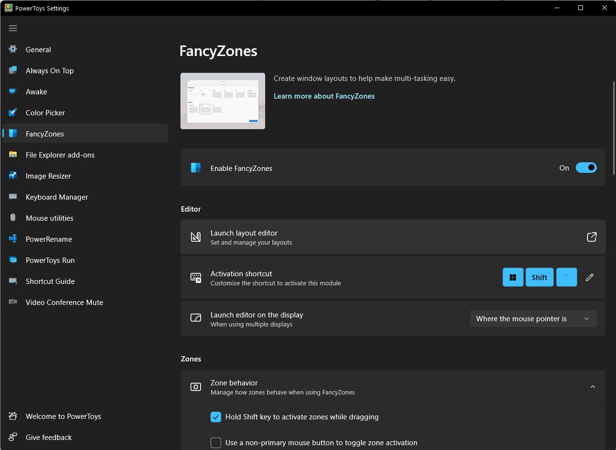Uncheck Hold Shift key to activate zones
The height and width of the screenshot is (450, 616).
[216, 416]
